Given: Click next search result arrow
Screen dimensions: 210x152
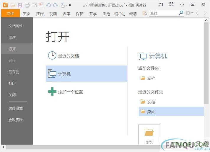Looking at the screenshot, I should point(205,13).
